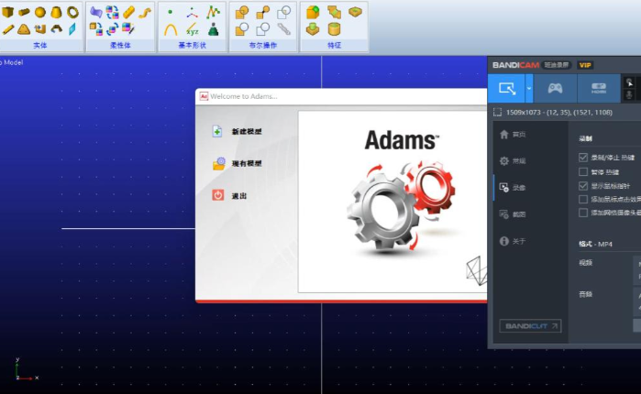Open Existing Model (现有模型) folder icon

point(218,164)
